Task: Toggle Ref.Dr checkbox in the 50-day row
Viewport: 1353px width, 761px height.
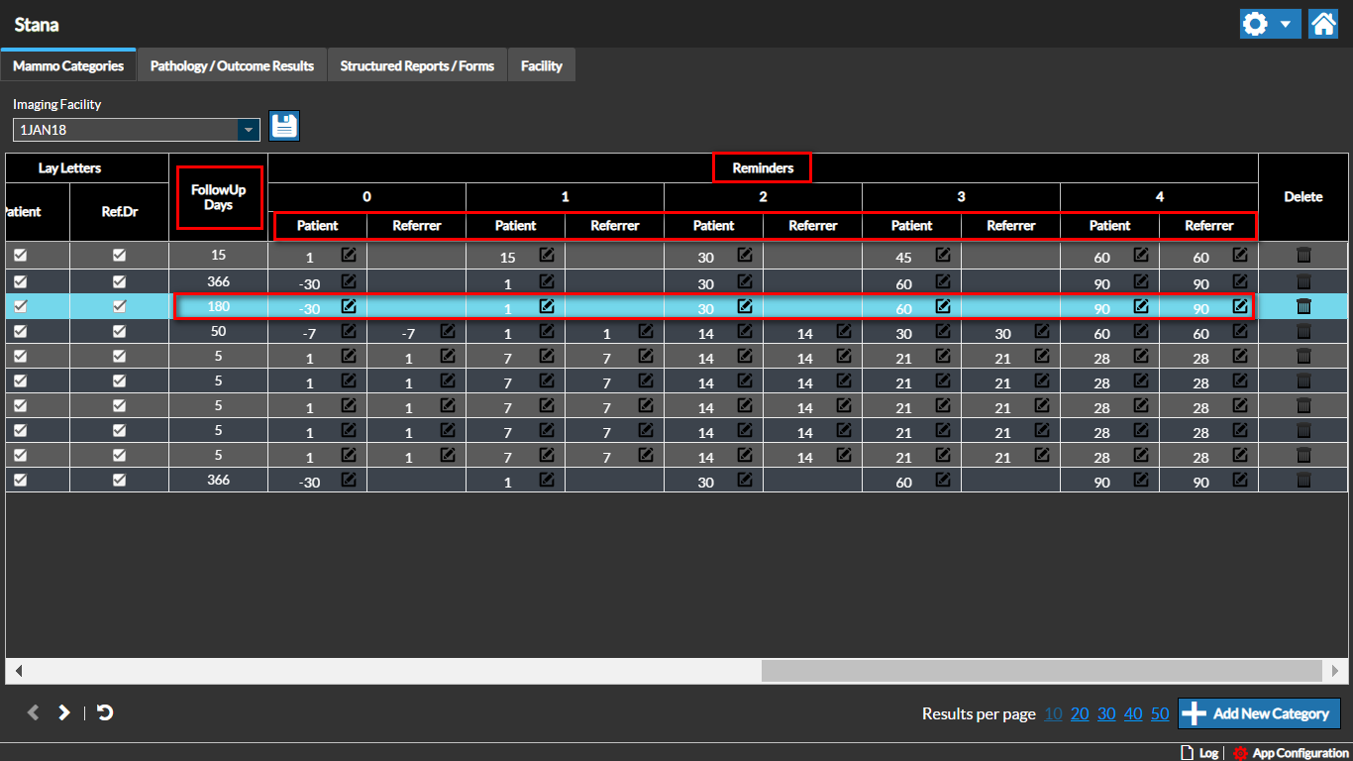Action: point(119,331)
